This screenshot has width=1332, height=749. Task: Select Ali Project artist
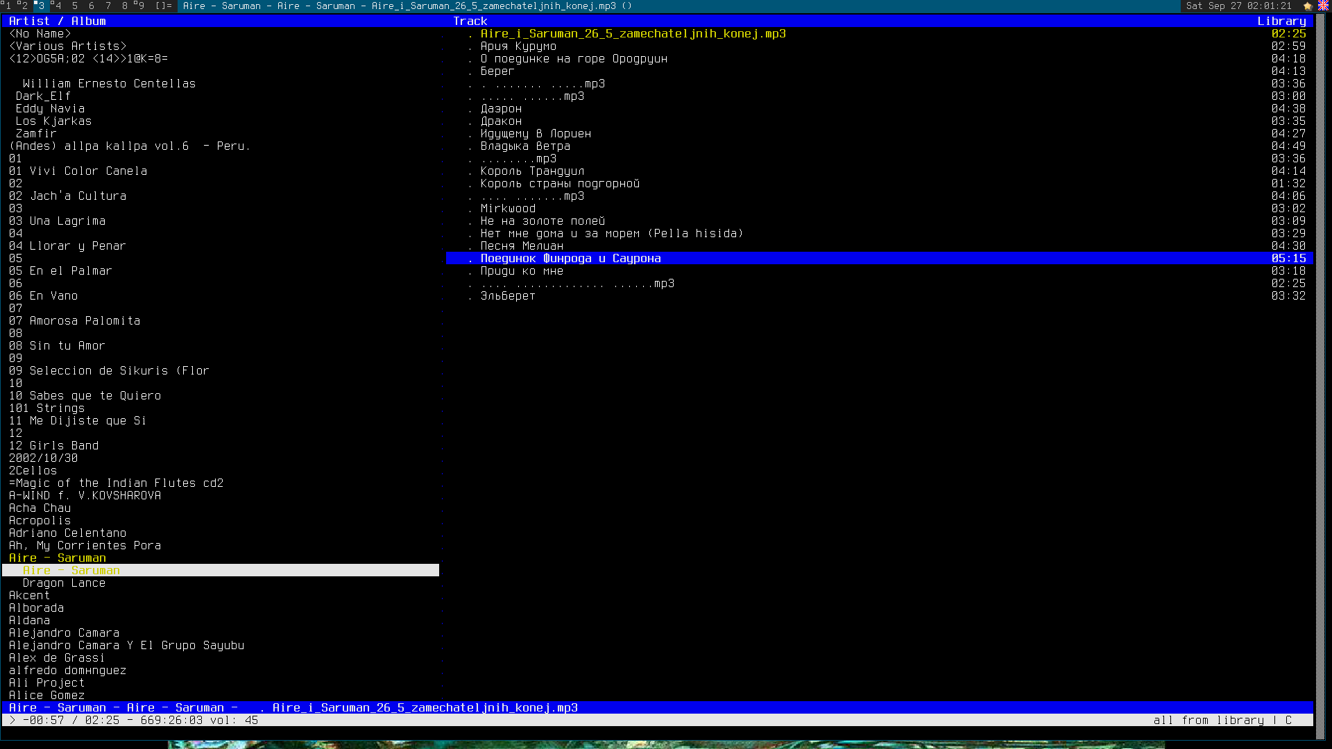(46, 683)
